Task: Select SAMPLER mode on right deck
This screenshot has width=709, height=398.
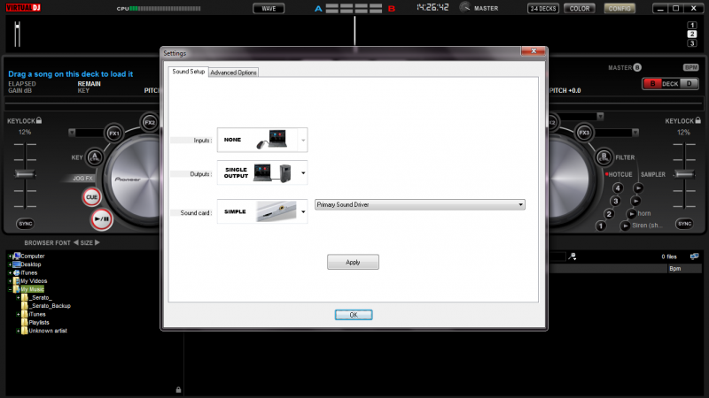Action: coord(653,174)
